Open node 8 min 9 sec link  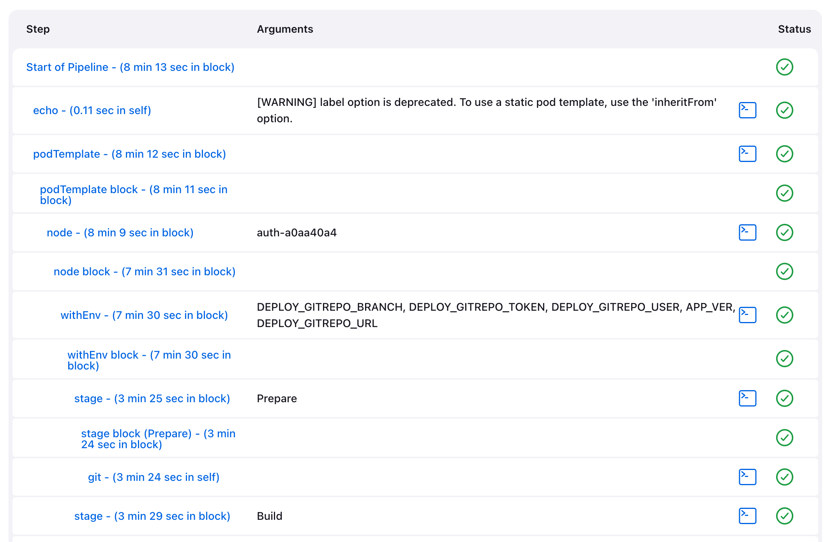120,232
